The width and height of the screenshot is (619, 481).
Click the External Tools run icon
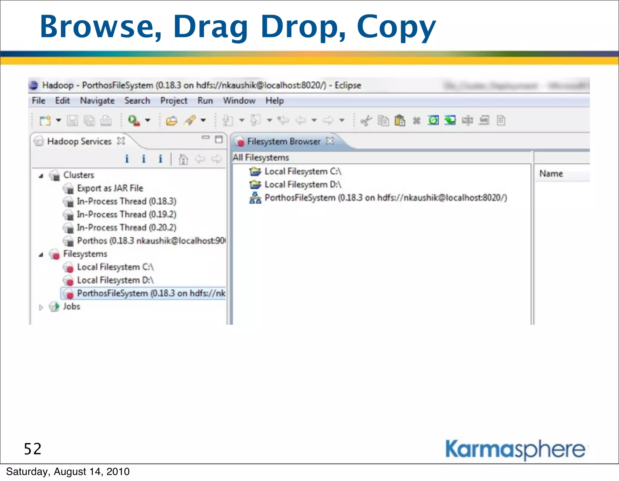point(134,120)
